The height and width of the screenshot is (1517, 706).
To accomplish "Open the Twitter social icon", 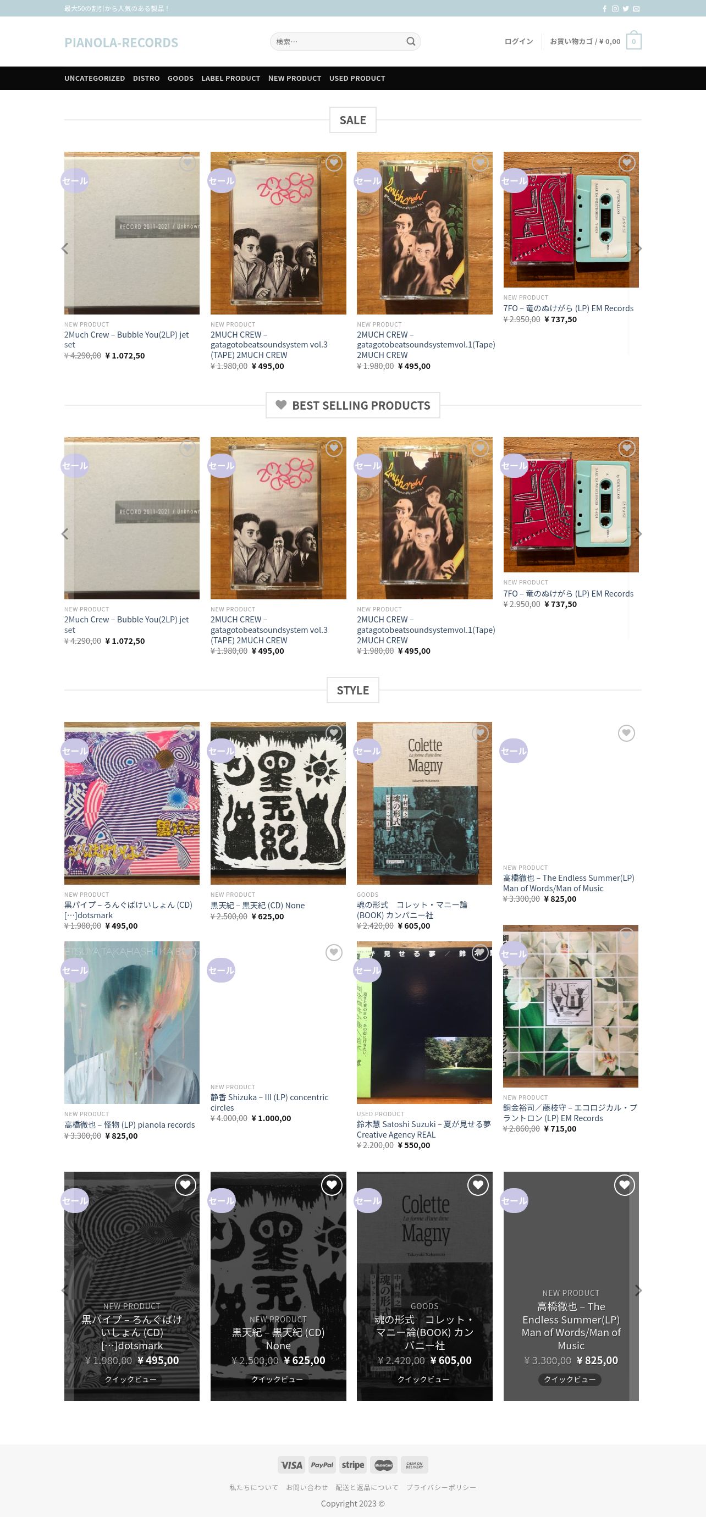I will pos(626,9).
